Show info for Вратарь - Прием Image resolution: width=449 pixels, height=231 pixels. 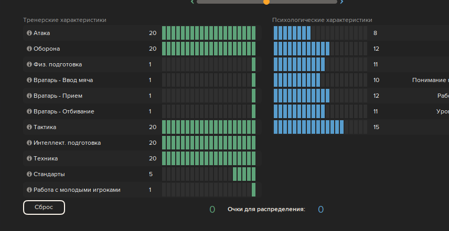pos(29,96)
